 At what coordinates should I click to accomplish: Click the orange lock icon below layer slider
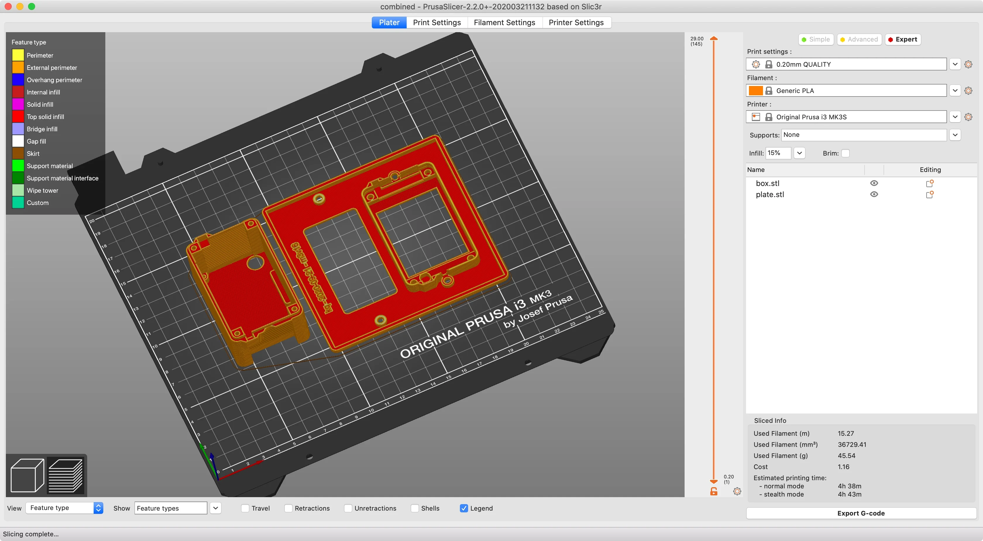714,491
